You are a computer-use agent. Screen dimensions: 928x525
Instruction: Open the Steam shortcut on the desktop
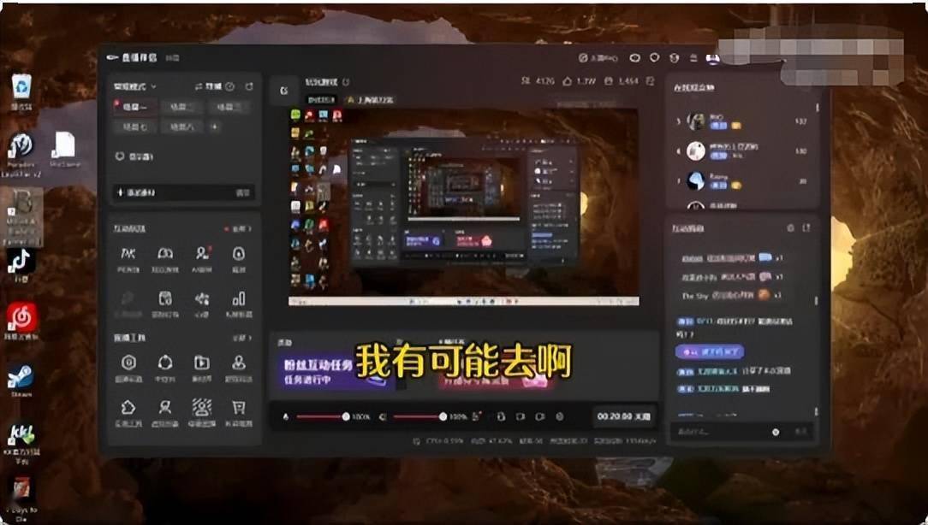click(21, 380)
